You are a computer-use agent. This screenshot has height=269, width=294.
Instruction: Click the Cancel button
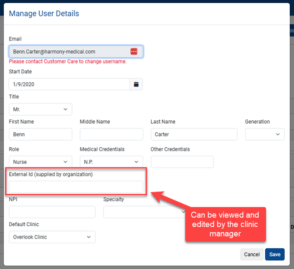(x=252, y=254)
